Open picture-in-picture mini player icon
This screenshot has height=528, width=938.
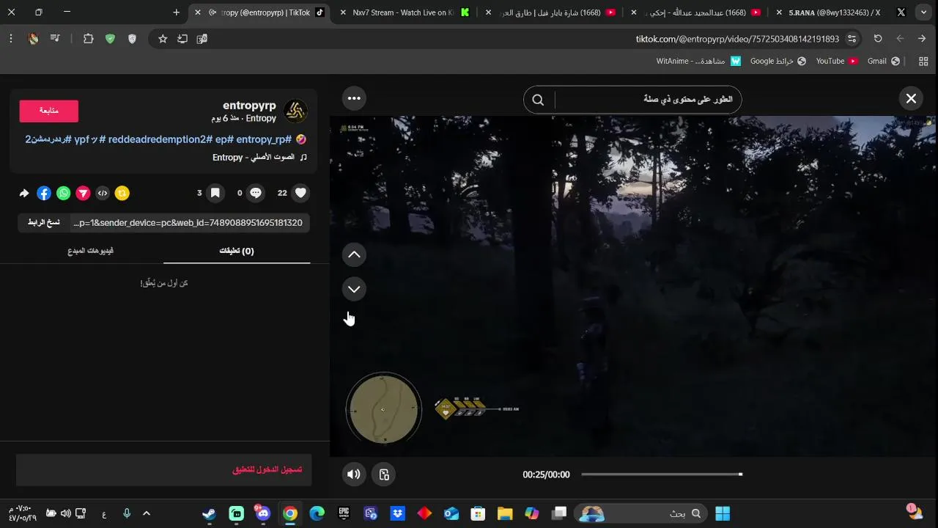point(384,474)
